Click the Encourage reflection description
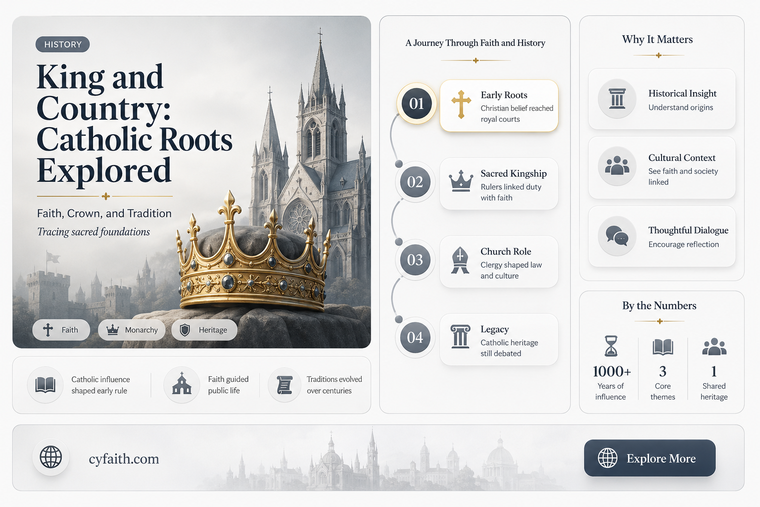This screenshot has width=760, height=507. click(683, 245)
